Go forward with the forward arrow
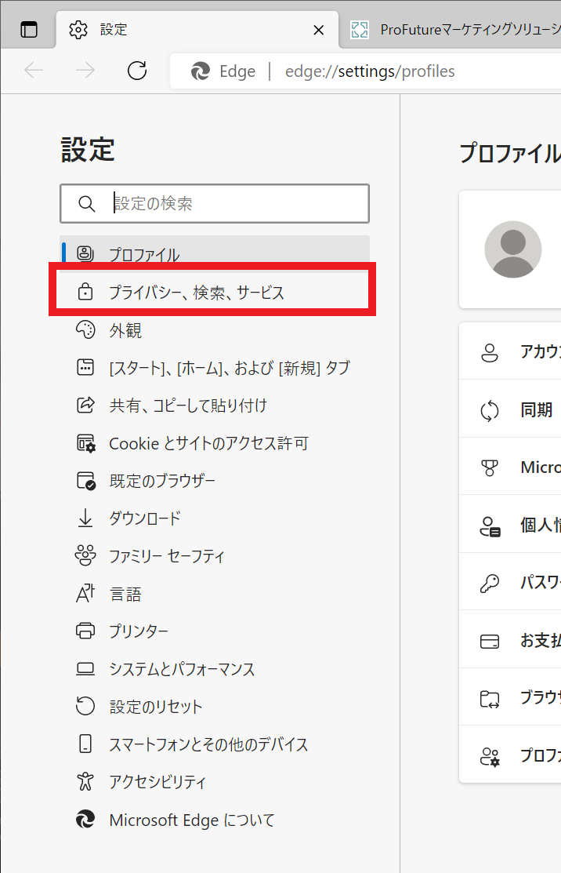 pos(85,71)
